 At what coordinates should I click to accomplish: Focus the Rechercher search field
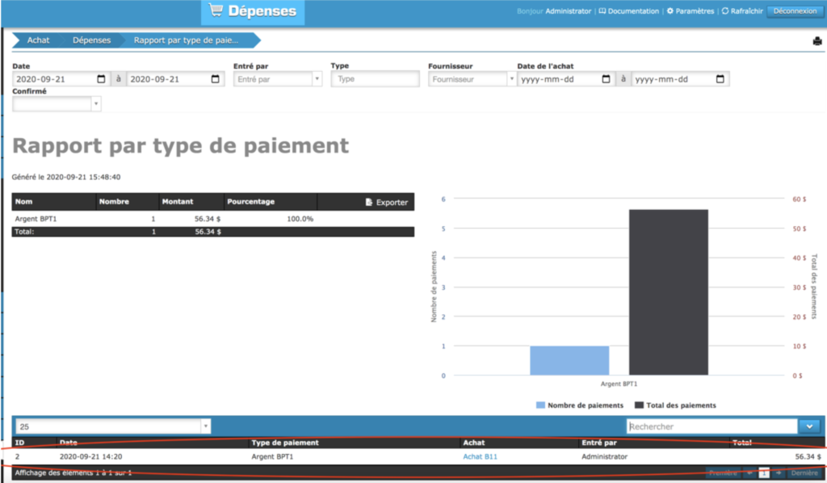pos(711,426)
